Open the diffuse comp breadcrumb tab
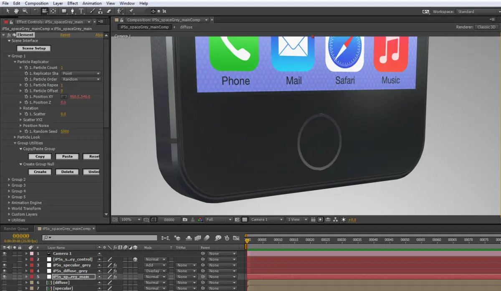The image size is (501, 291). 186,27
